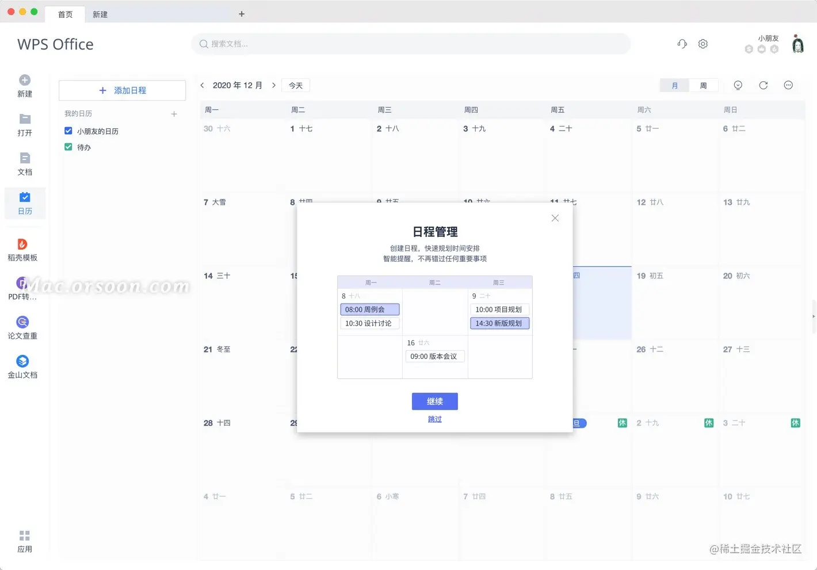
Task: Click the membership badge icons under 小朋友
Action: pyautogui.click(x=762, y=49)
